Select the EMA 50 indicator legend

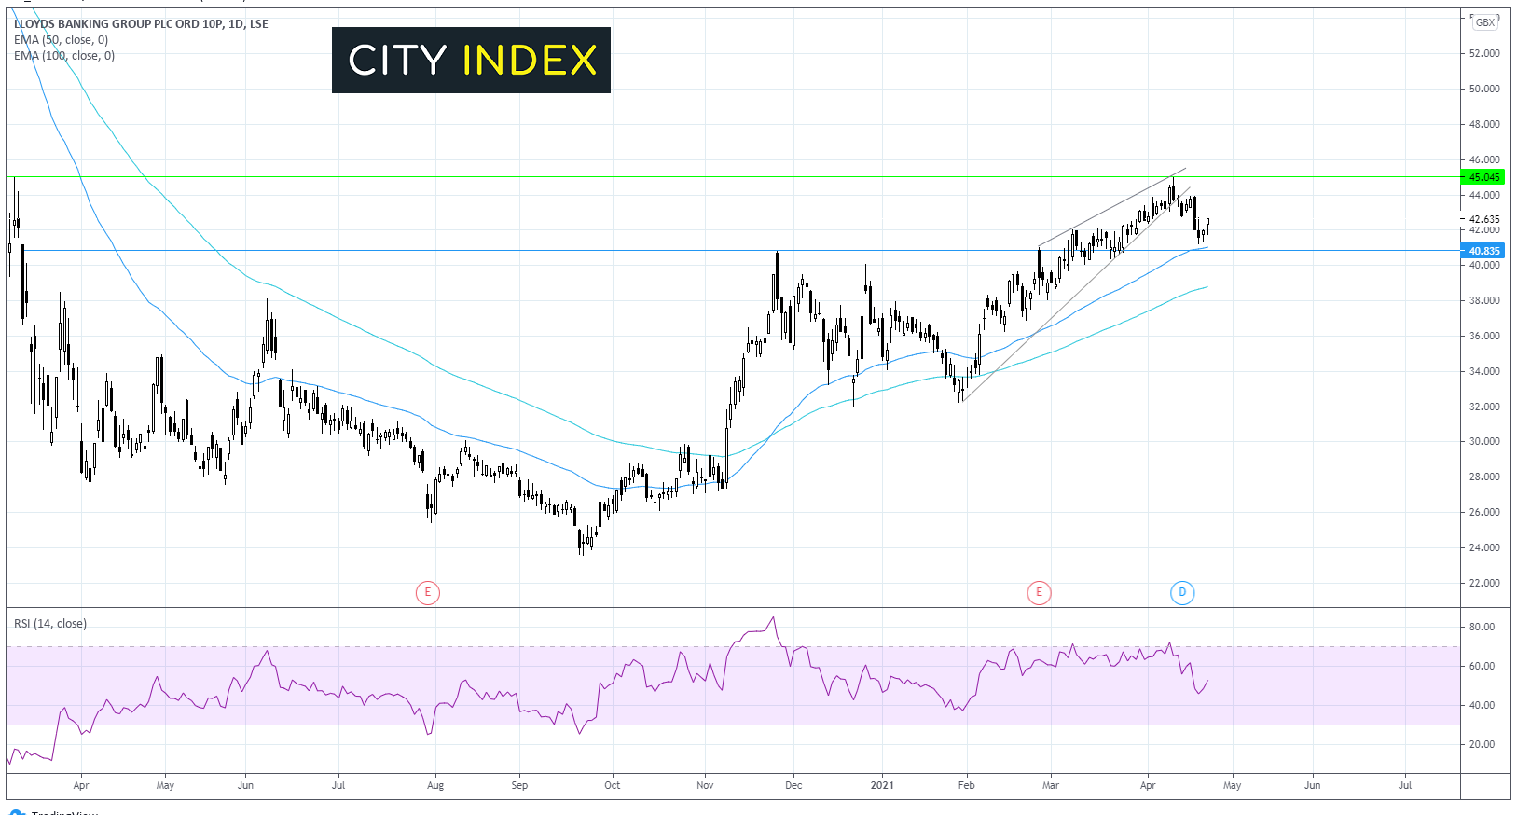click(x=61, y=40)
